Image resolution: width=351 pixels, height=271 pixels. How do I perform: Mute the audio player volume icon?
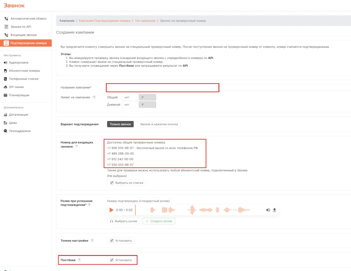[268, 210]
